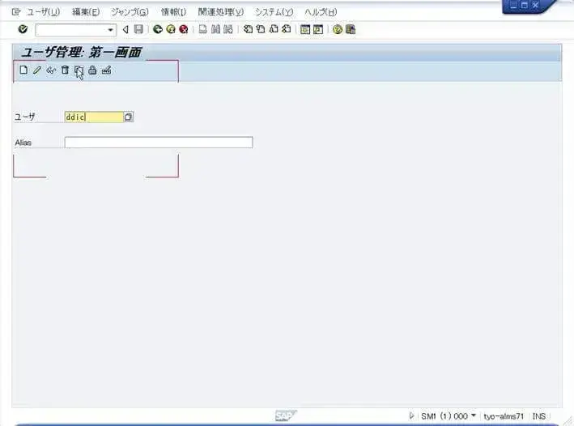Image resolution: width=574 pixels, height=426 pixels.
Task: Open the 関連処理(V) menu
Action: [220, 12]
